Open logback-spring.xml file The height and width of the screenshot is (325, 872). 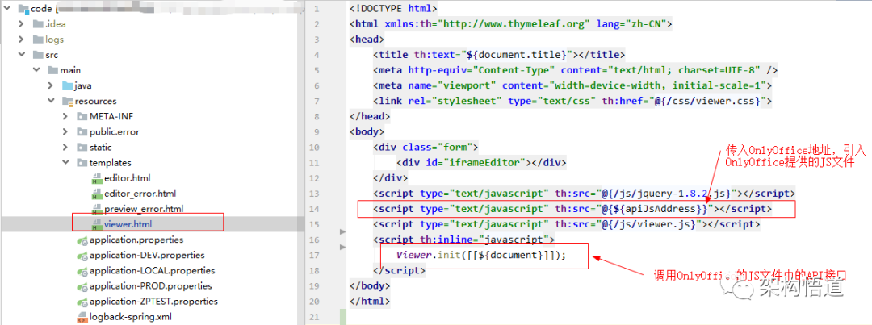[x=130, y=317]
